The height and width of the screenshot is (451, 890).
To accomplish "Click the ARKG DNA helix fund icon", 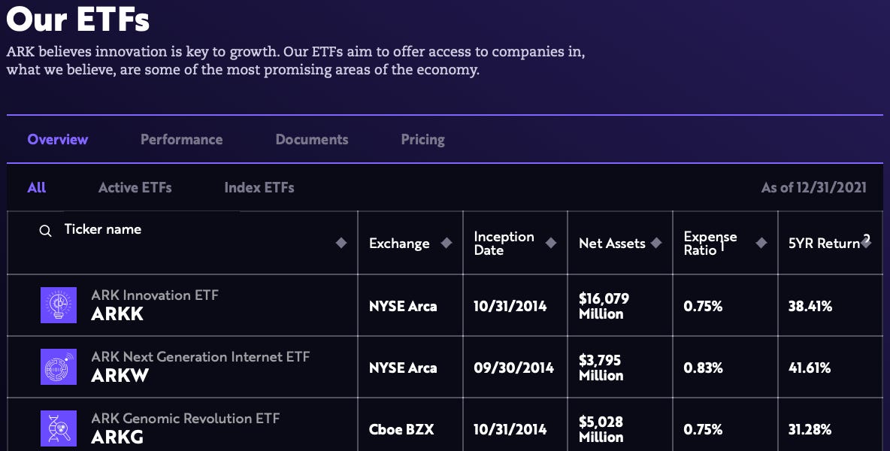I will 59,428.
